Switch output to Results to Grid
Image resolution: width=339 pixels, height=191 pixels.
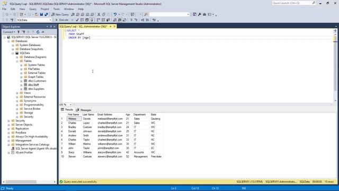click(120, 20)
